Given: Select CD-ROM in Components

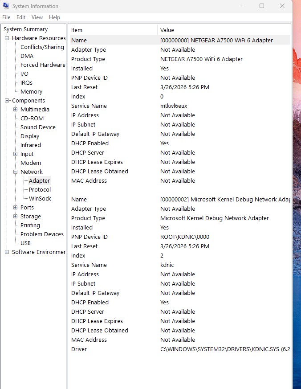Looking at the screenshot, I should click(x=32, y=119).
